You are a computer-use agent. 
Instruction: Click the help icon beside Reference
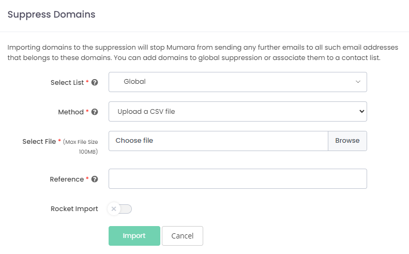pos(95,180)
